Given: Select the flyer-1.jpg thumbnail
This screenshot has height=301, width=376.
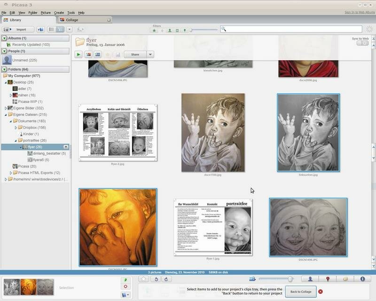Looking at the screenshot, I should 213,227.
